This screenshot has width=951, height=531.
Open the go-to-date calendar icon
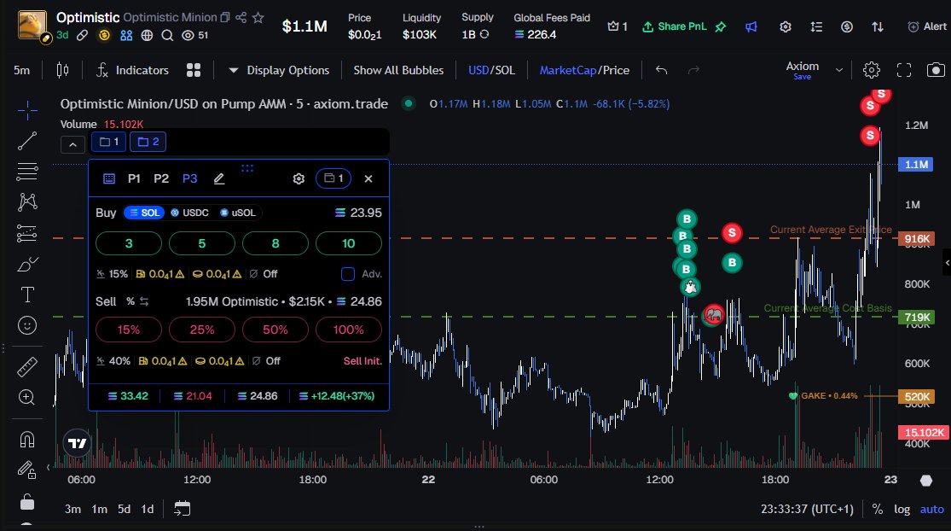(182, 509)
